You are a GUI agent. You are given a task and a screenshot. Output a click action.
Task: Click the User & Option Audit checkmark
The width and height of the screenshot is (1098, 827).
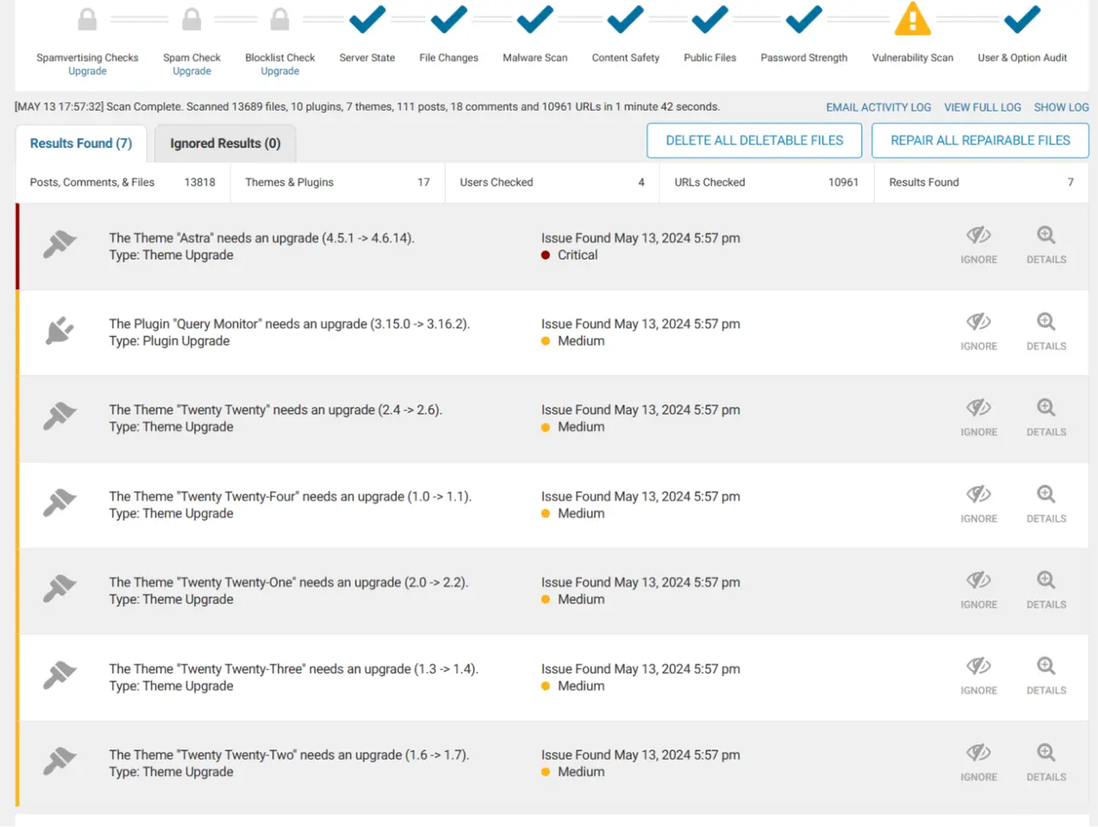click(x=1021, y=19)
